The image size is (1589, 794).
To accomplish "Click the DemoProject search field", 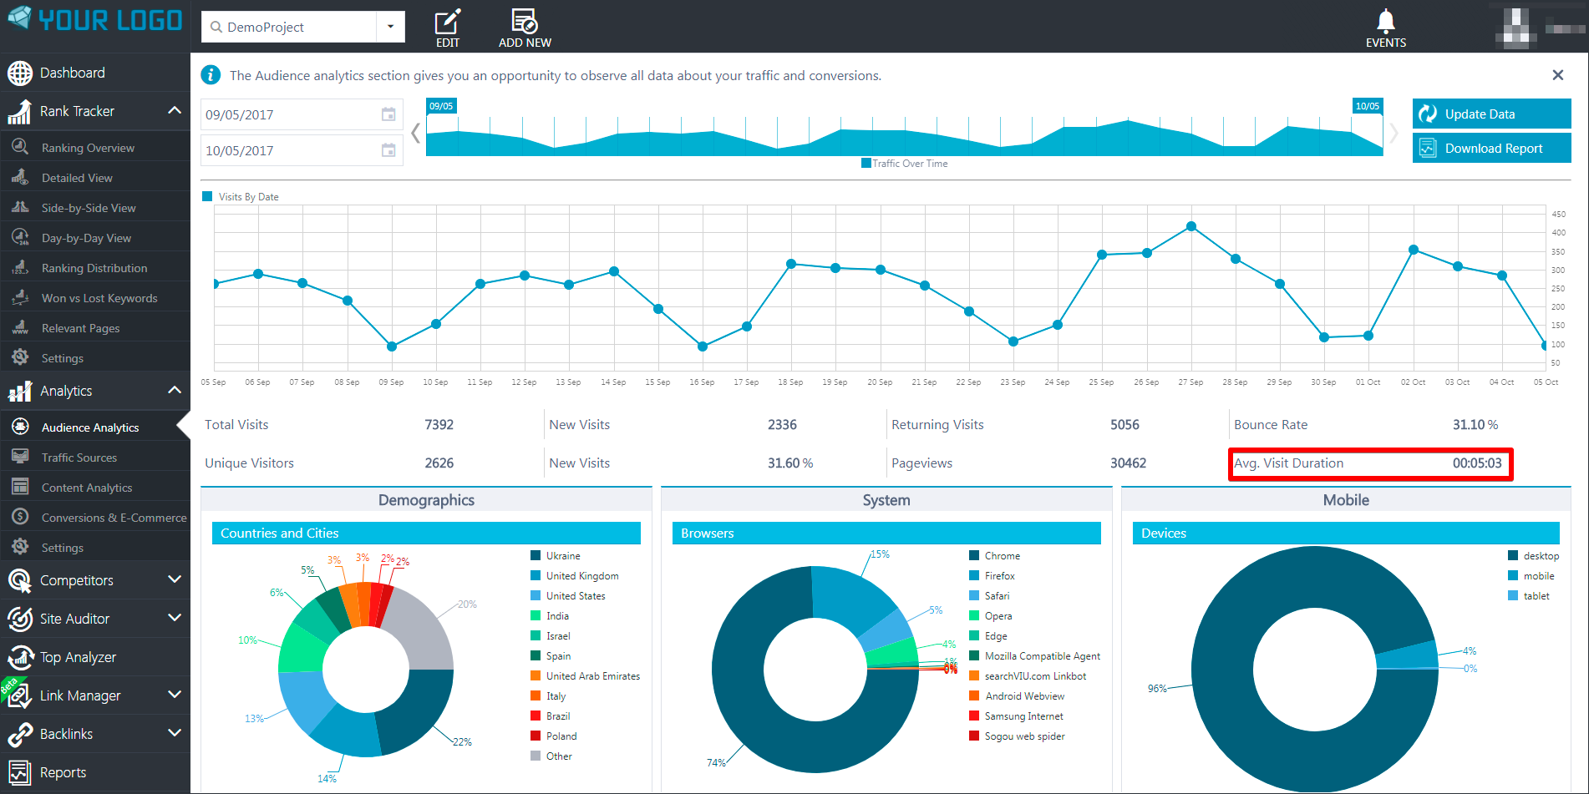I will click(x=289, y=27).
